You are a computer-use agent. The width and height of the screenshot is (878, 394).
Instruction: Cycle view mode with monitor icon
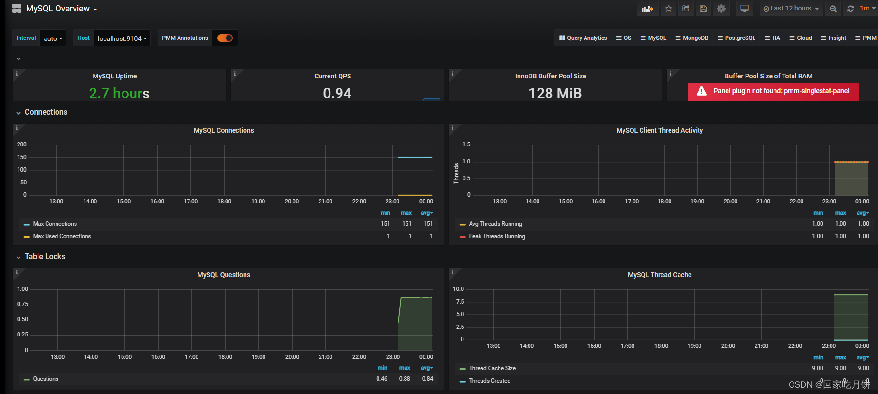pos(745,9)
